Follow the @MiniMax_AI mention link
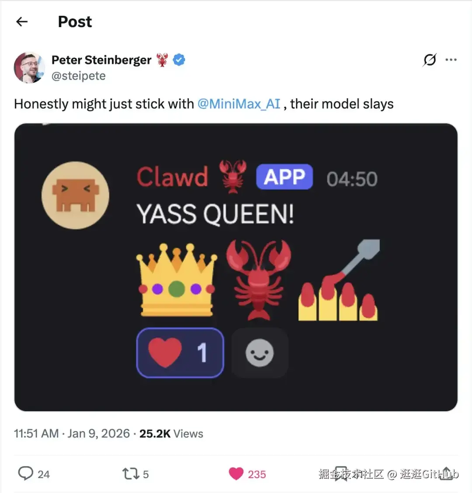472x493 pixels. tap(239, 104)
